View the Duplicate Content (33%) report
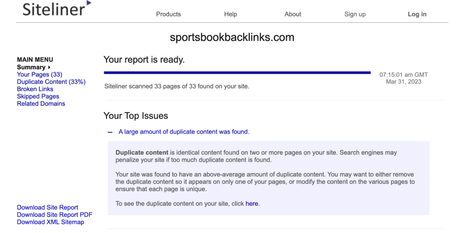 click(51, 82)
